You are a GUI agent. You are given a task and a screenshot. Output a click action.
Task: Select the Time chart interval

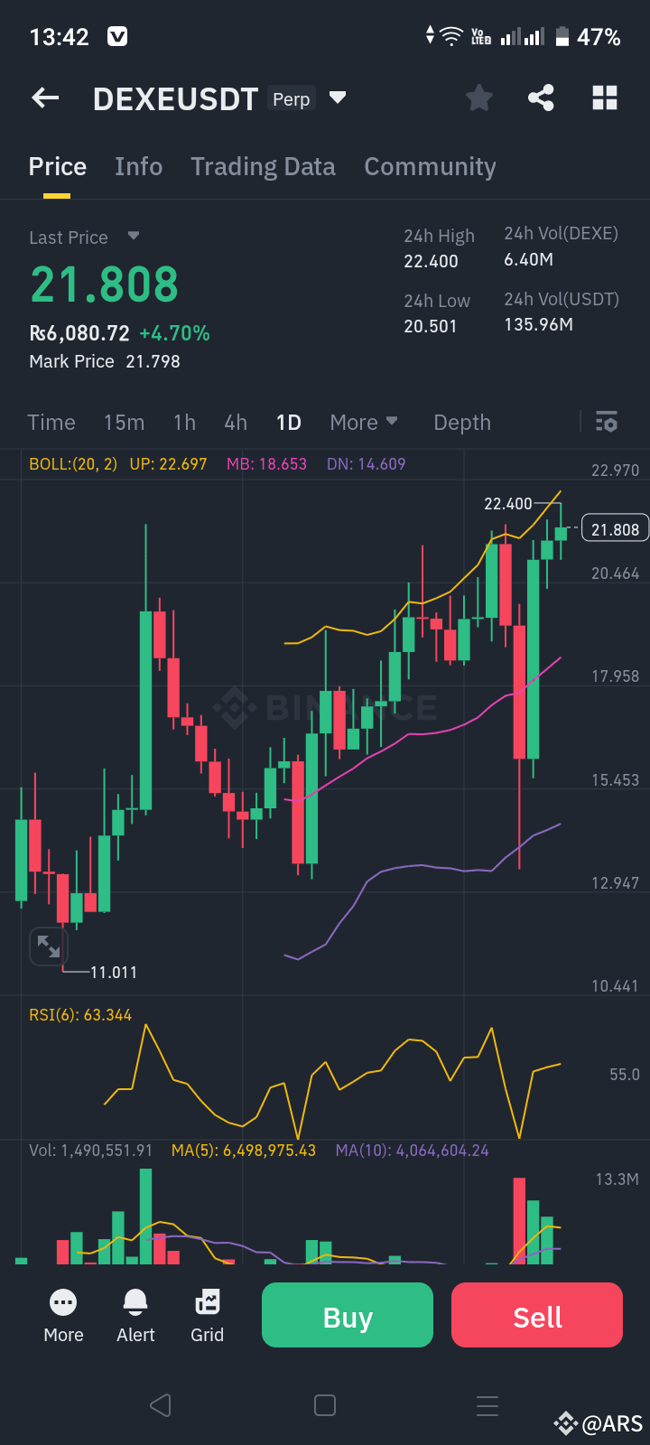click(51, 422)
